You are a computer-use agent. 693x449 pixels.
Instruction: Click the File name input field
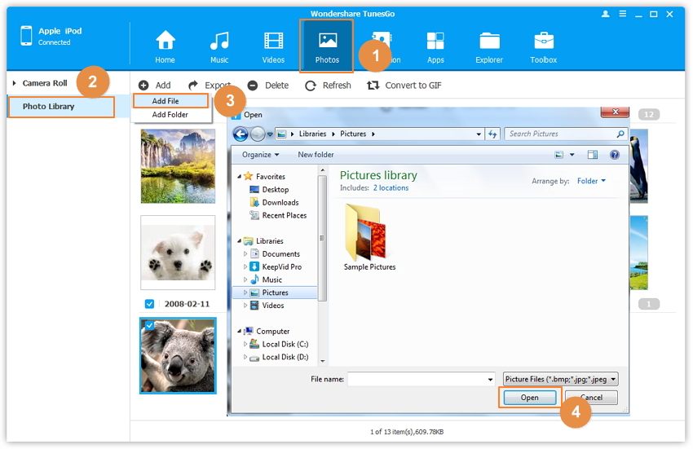[x=421, y=379]
